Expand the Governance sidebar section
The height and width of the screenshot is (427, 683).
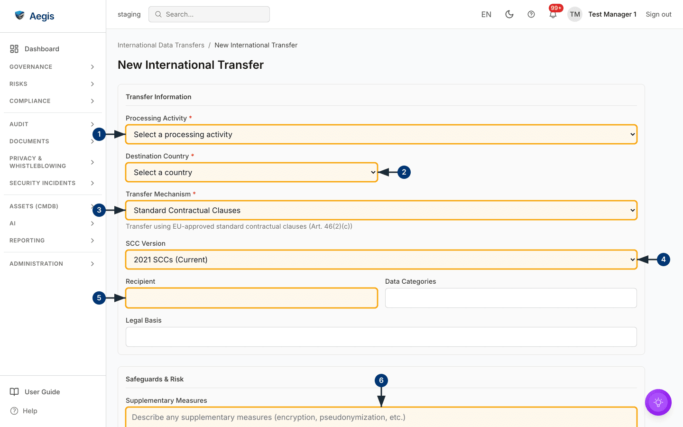[x=52, y=67]
